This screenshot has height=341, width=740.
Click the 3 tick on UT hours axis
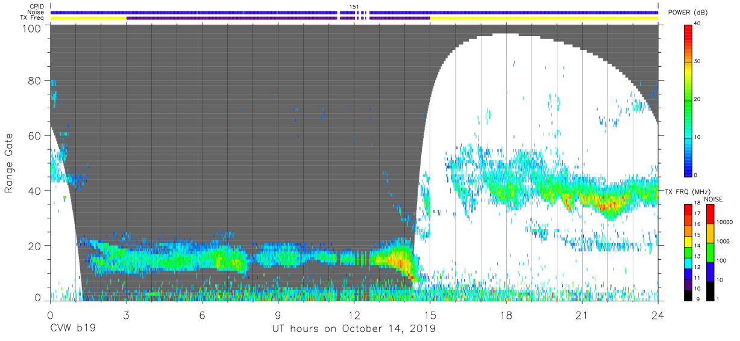click(x=127, y=315)
